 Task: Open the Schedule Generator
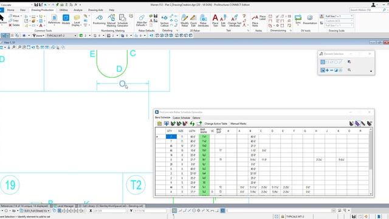[123, 20]
